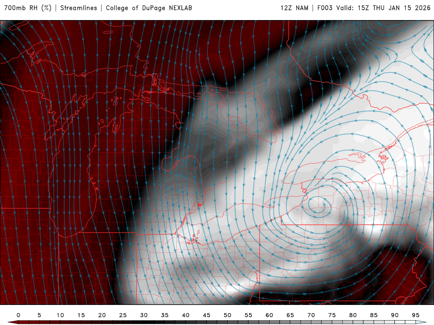Select the "12Z NAM" model run label

coord(294,8)
